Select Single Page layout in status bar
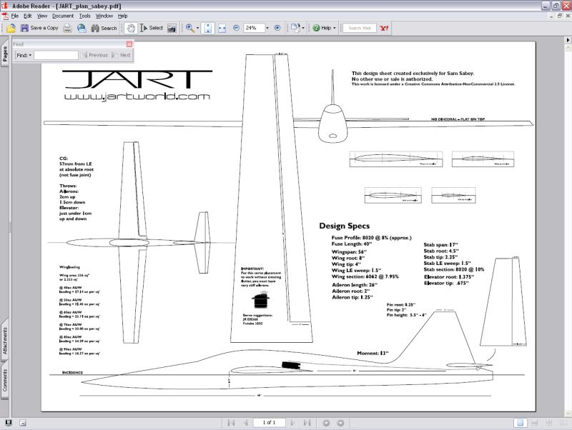Viewport: 572px width, 430px height. tap(521, 423)
